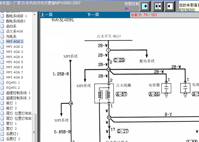Screen dimensions: 199x142
Task: Click document icon beside MPI 4G6 8
Action: tap(2, 77)
